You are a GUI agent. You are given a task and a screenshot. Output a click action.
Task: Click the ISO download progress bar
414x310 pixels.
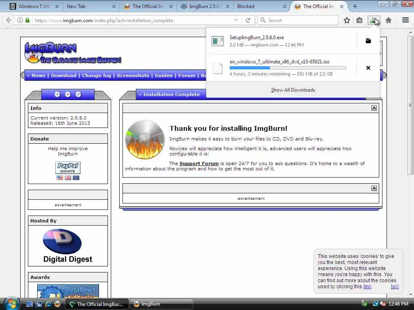pyautogui.click(x=288, y=68)
